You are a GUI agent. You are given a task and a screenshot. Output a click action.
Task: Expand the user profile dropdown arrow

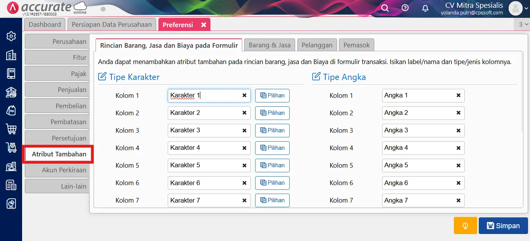tap(526, 8)
